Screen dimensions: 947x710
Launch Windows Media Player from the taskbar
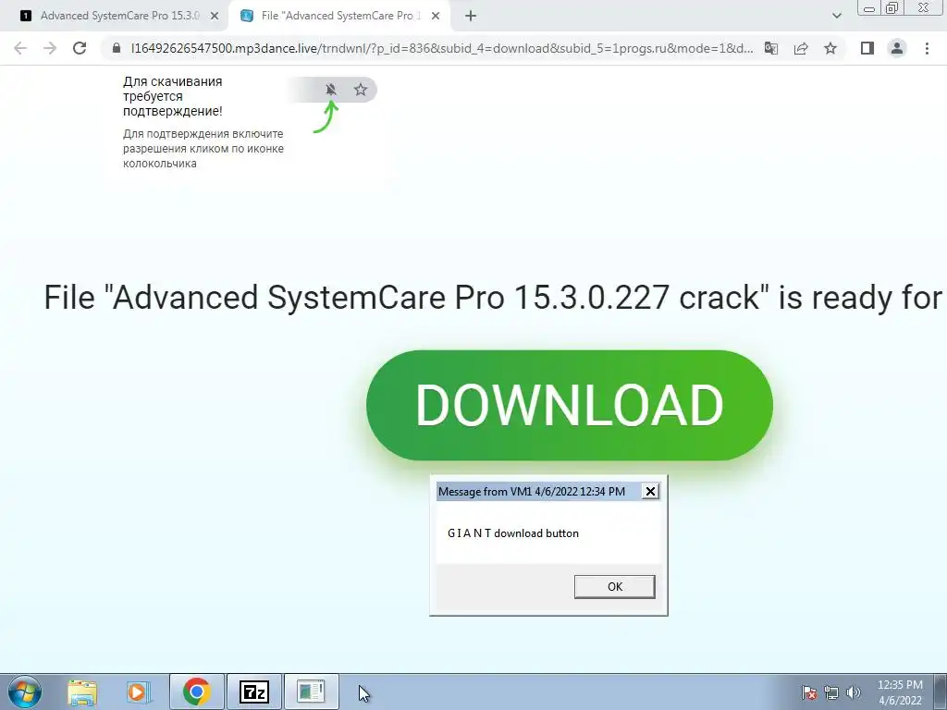pyautogui.click(x=139, y=692)
